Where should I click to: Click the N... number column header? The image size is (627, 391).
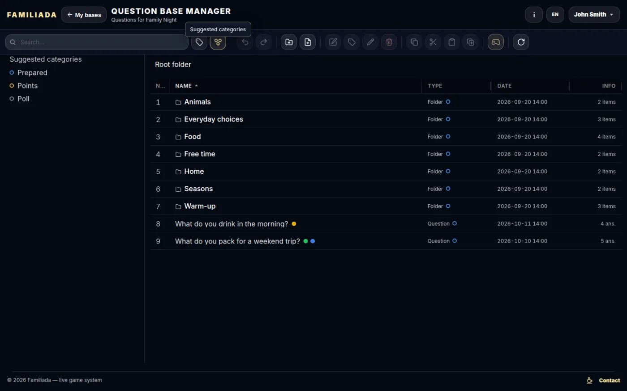tap(160, 86)
